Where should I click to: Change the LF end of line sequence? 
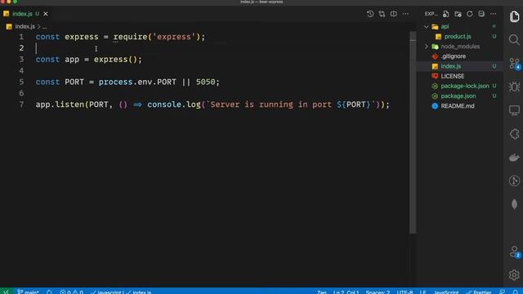pos(423,292)
